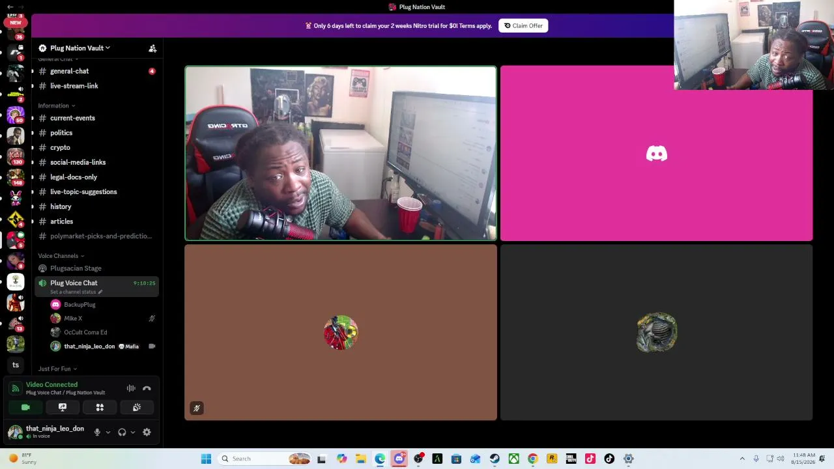Focus the webcam video tile in the grid

click(x=340, y=153)
